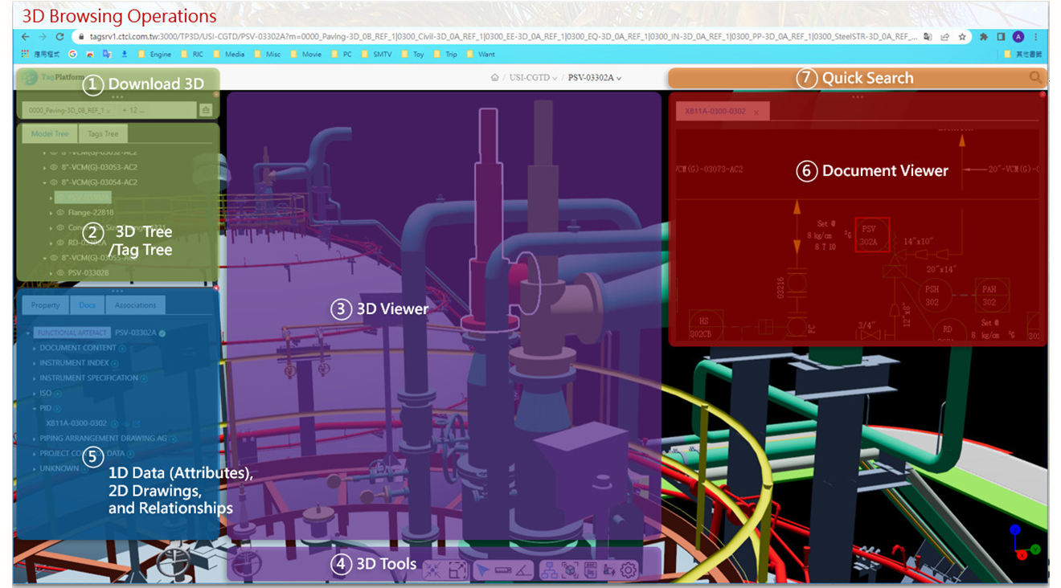Open the browser extensions puzzle icon
The width and height of the screenshot is (1061, 588).
tap(984, 37)
